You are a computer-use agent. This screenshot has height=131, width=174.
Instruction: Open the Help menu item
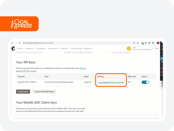[157, 48]
